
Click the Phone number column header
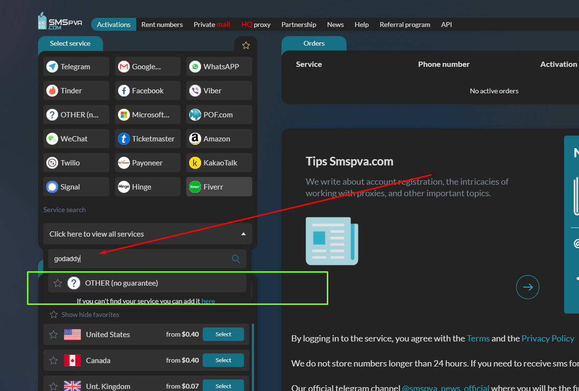pos(444,64)
